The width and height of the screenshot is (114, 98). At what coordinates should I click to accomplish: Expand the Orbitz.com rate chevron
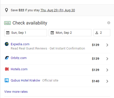tap(107, 59)
